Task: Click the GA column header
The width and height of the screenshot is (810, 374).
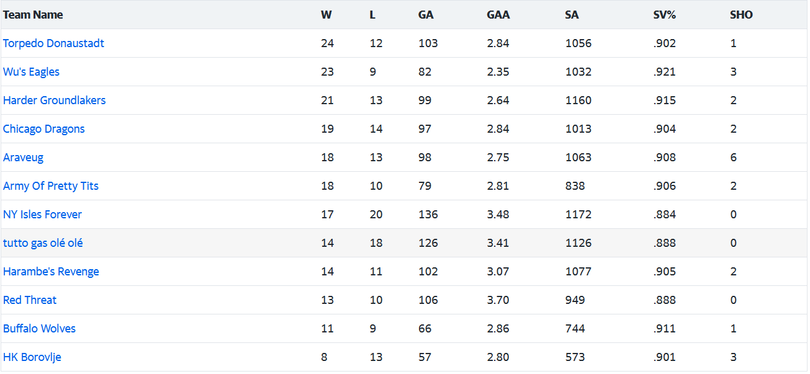Action: click(x=426, y=15)
